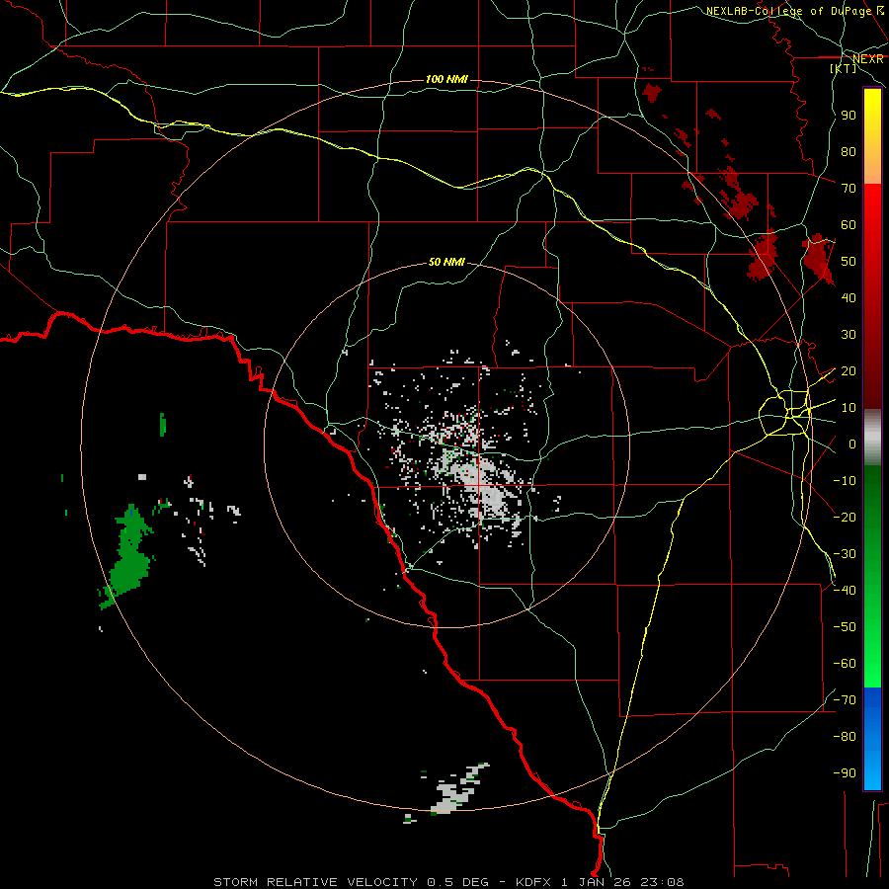The image size is (889, 889).
Task: Click the Storm Relative Velocity caption text
Action: [x=448, y=882]
